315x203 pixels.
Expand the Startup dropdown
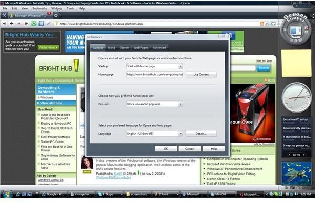click(x=181, y=66)
